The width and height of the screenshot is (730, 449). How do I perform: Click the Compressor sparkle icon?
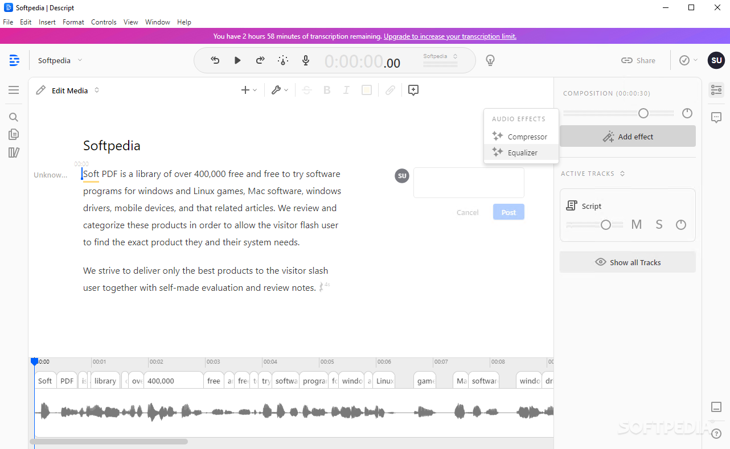(x=497, y=137)
